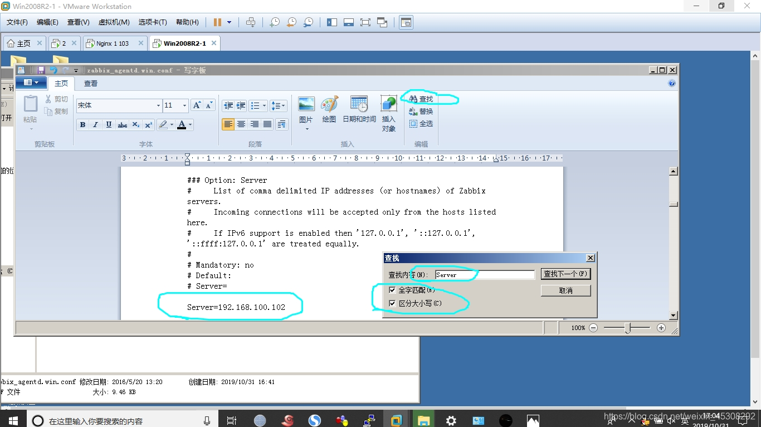The height and width of the screenshot is (427, 761).
Task: Insert a picture (图片) via ribbon
Action: (306, 104)
